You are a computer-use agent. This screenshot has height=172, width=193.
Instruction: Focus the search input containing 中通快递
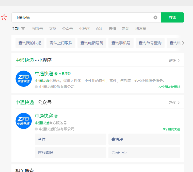(81, 18)
